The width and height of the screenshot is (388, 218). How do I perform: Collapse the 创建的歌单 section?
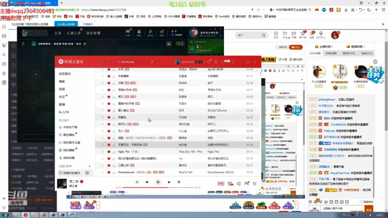tap(66, 166)
